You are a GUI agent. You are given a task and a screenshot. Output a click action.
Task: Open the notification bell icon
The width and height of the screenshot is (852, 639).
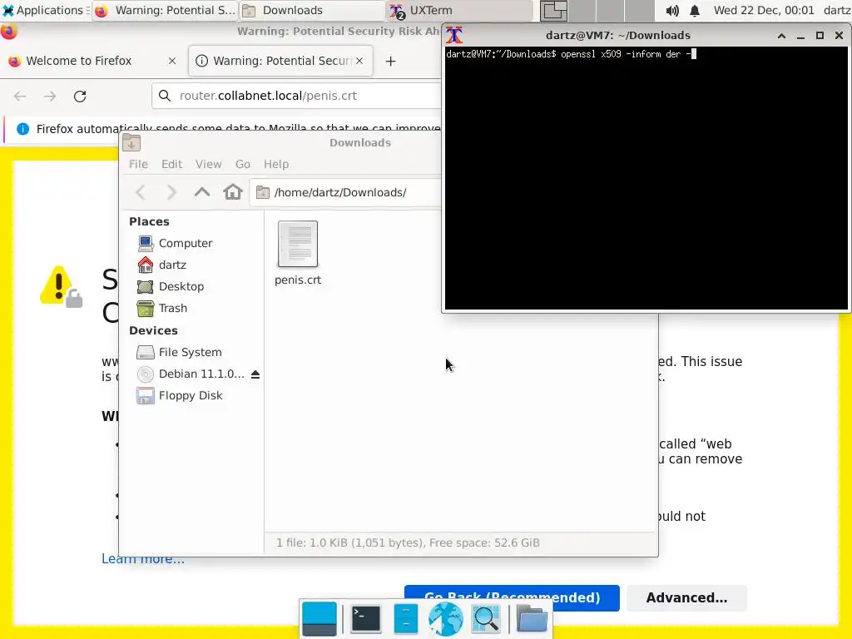pos(695,10)
